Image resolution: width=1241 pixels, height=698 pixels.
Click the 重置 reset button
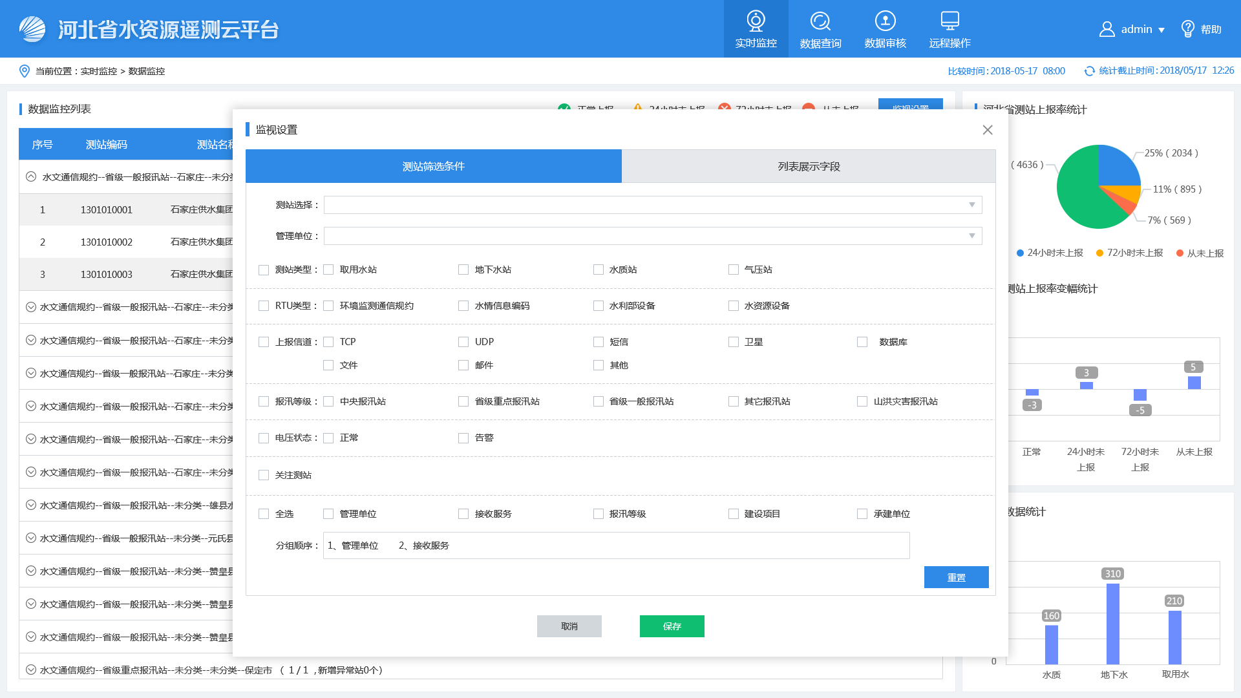957,577
